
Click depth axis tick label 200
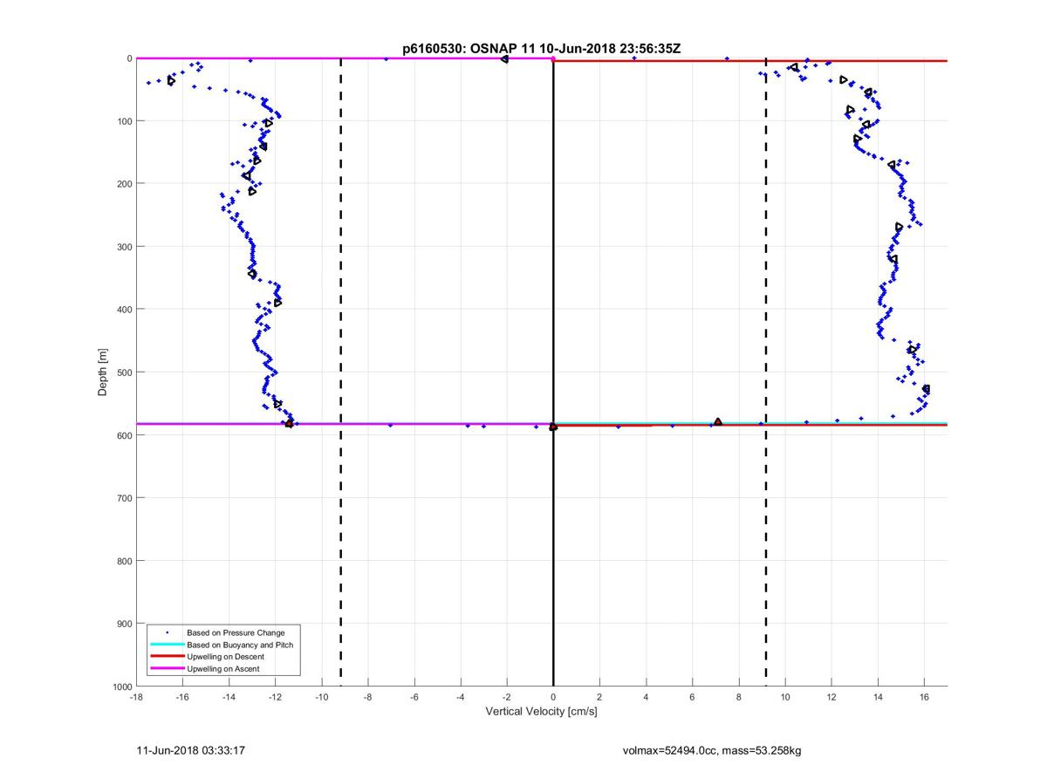click(x=123, y=184)
